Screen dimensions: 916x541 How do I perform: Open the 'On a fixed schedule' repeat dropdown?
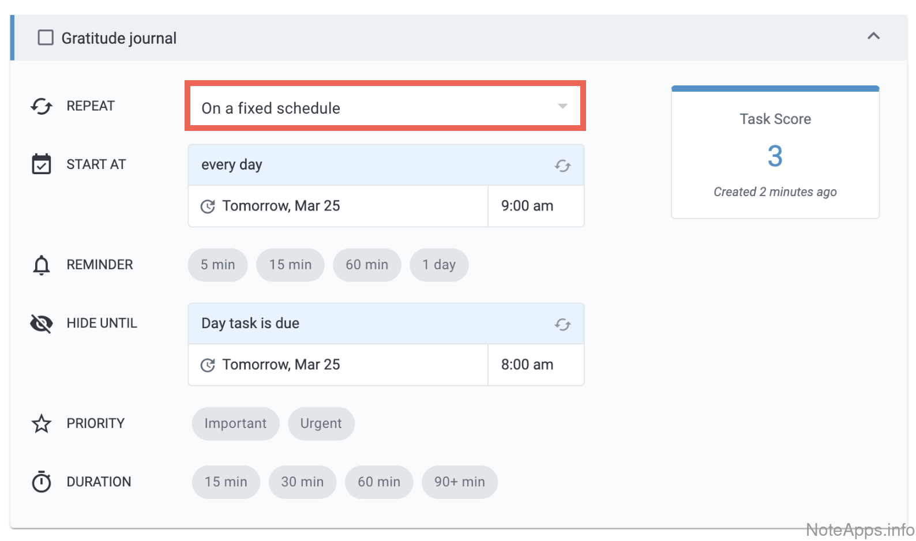point(385,107)
